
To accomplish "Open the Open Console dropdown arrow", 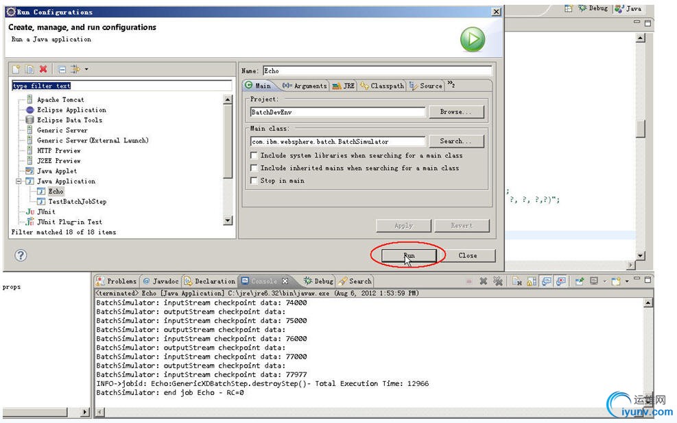I will tap(627, 282).
